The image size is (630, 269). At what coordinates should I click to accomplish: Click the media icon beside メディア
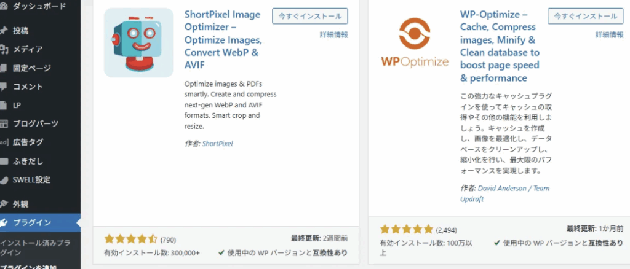(4, 49)
